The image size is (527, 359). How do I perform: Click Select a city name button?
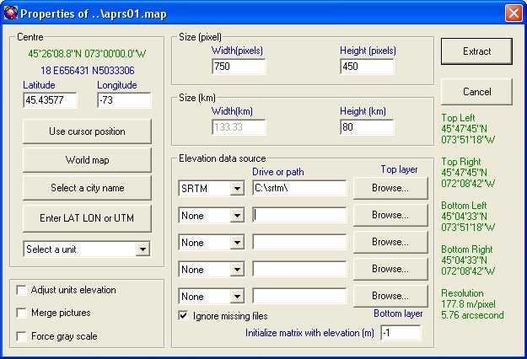tap(87, 188)
